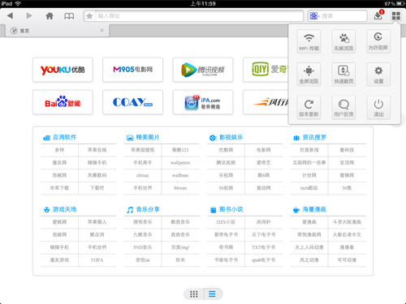Switch to grid view at page bottom

click(193, 294)
